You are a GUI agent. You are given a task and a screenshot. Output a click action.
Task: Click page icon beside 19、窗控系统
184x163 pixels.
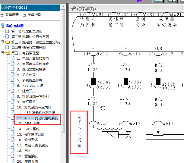13,156
